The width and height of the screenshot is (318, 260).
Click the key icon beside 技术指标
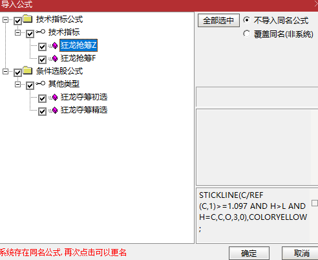[x=41, y=32]
